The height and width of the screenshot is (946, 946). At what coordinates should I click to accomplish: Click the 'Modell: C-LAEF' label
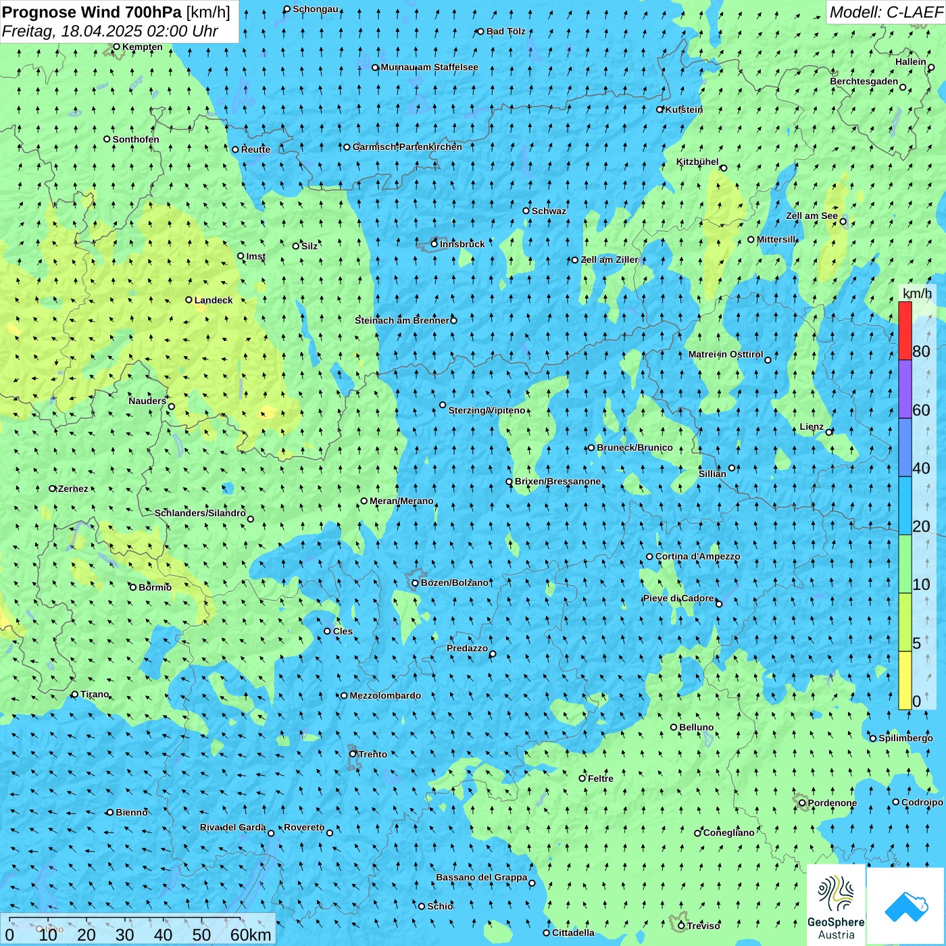pyautogui.click(x=886, y=12)
